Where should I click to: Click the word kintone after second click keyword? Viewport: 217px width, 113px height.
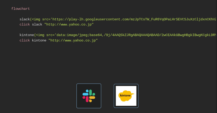coord(39,40)
